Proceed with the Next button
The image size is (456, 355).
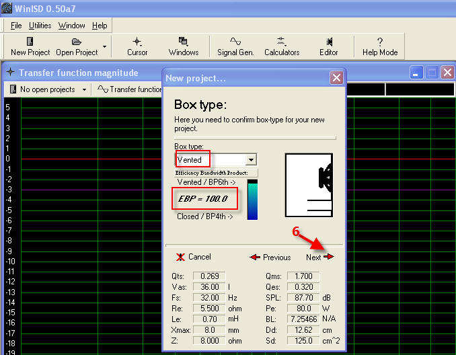click(319, 258)
